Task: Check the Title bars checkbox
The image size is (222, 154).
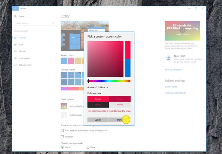Action: point(62,137)
